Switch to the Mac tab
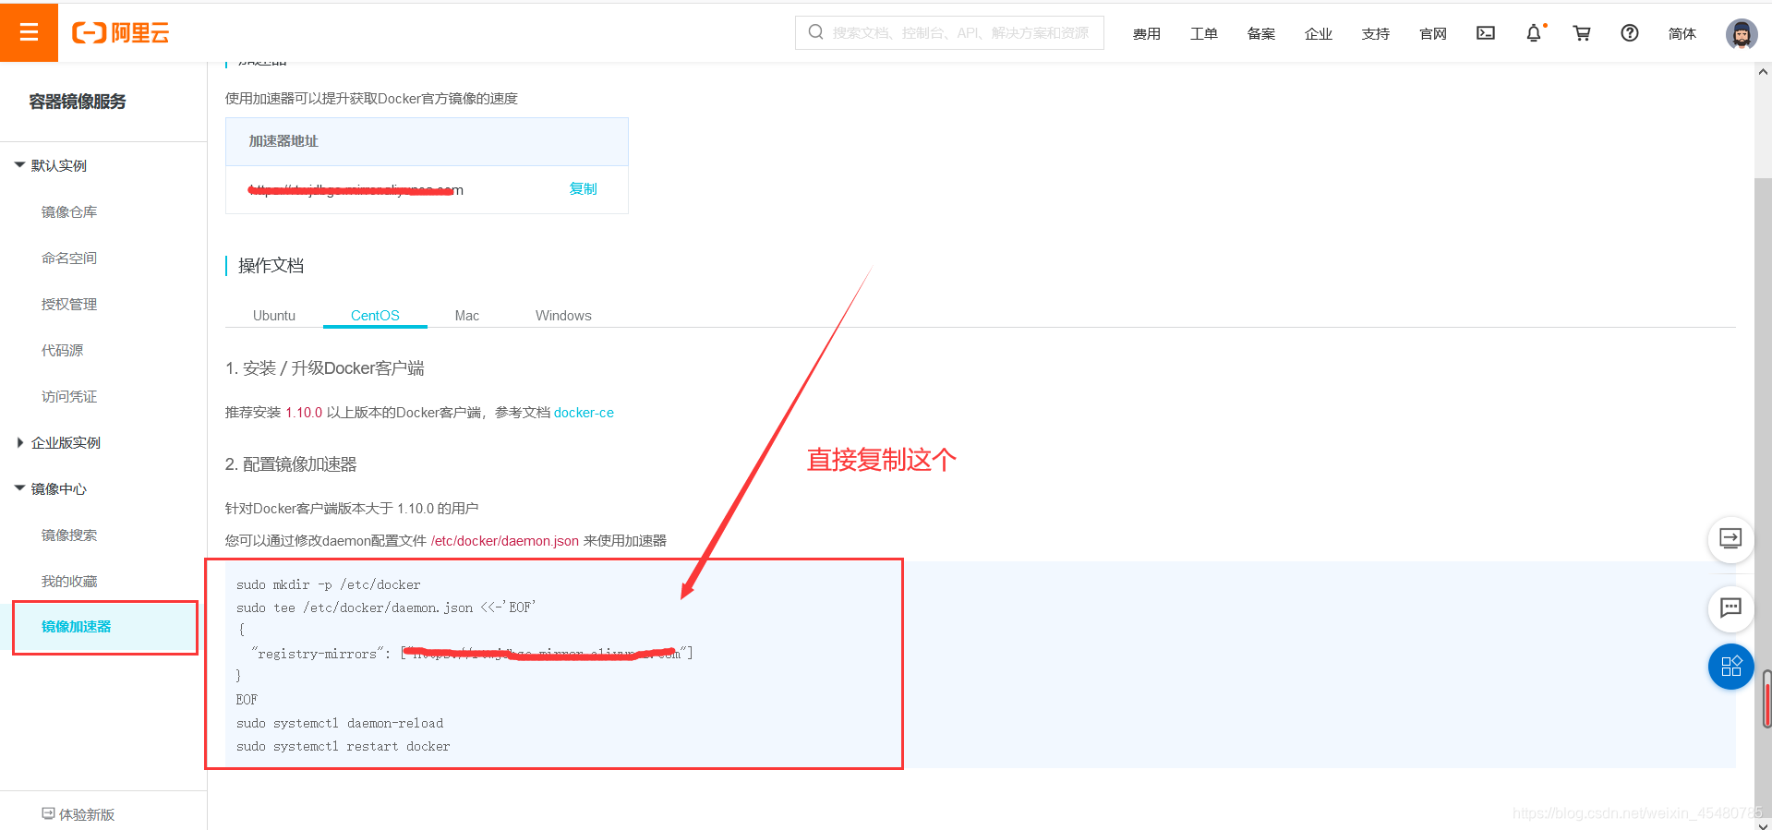 click(x=467, y=316)
